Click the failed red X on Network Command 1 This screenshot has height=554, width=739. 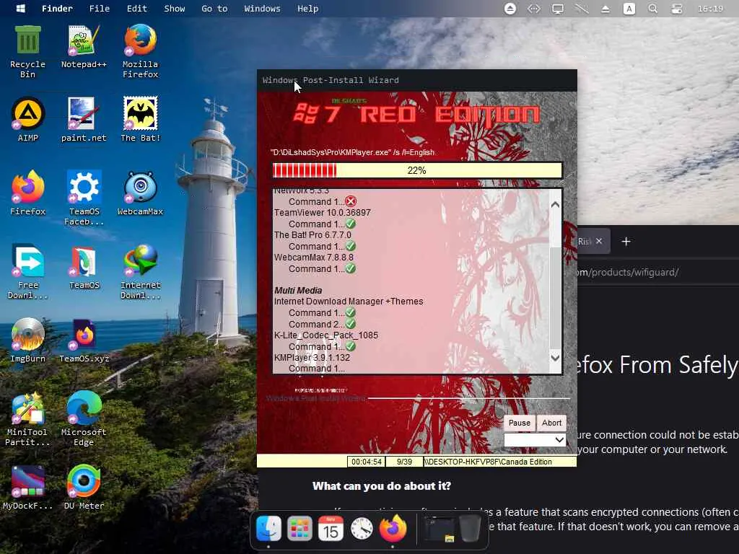(x=350, y=201)
